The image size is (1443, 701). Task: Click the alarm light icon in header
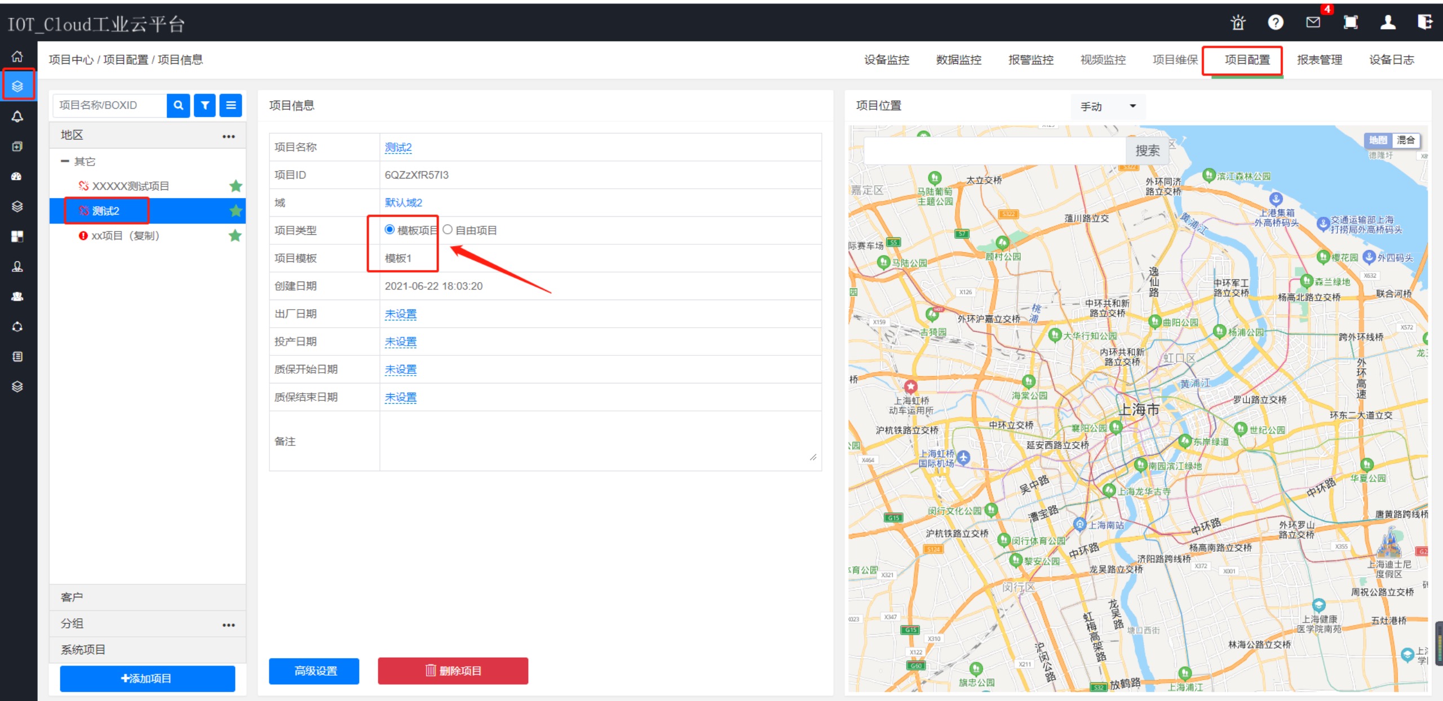pos(1238,23)
